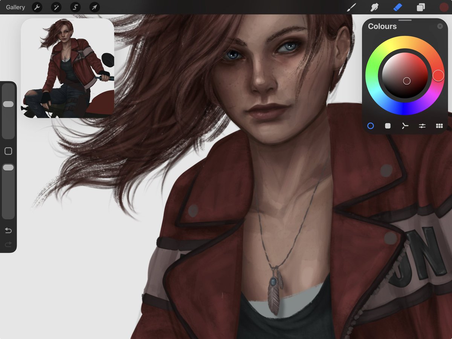This screenshot has width=452, height=339.
Task: Open the Layers panel
Action: 421,7
